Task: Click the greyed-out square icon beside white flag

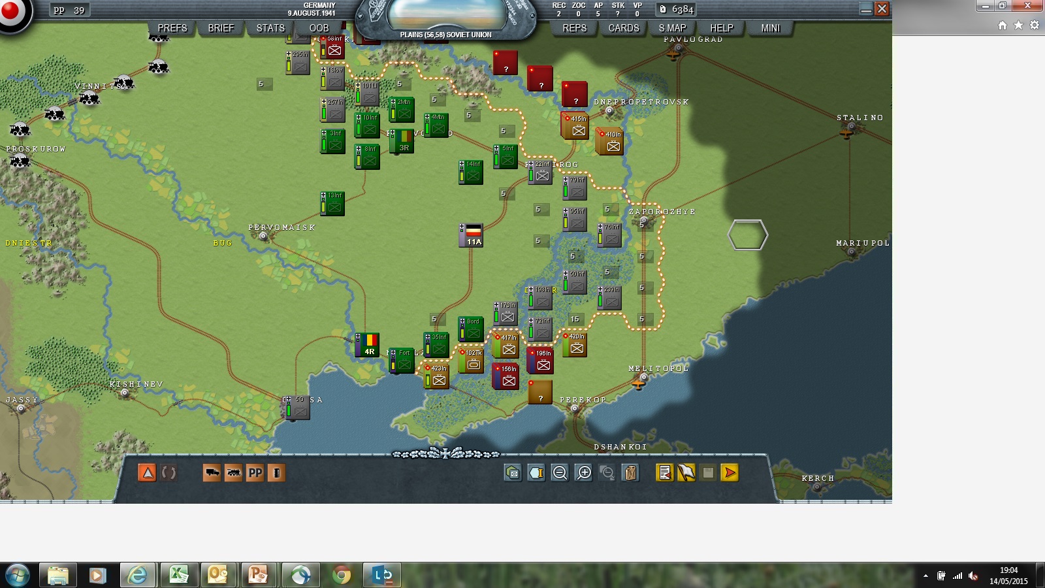Action: pos(708,472)
